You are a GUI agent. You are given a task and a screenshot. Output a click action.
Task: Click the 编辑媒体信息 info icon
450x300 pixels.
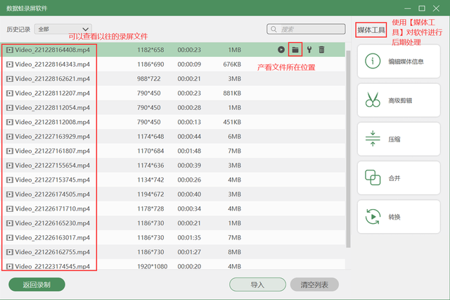pos(373,61)
